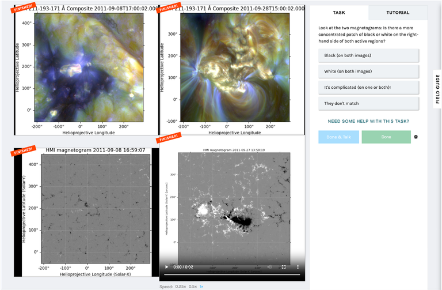Screen dimensions: 442x290
Task: Click Need some help with this task
Action: click(368, 121)
